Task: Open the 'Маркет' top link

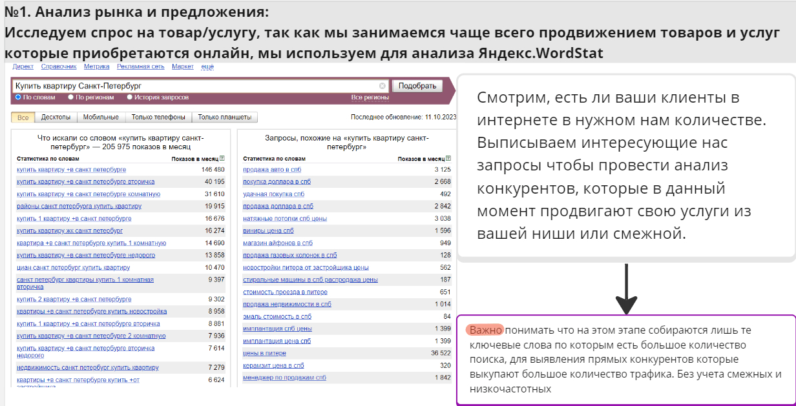Action: coord(183,66)
